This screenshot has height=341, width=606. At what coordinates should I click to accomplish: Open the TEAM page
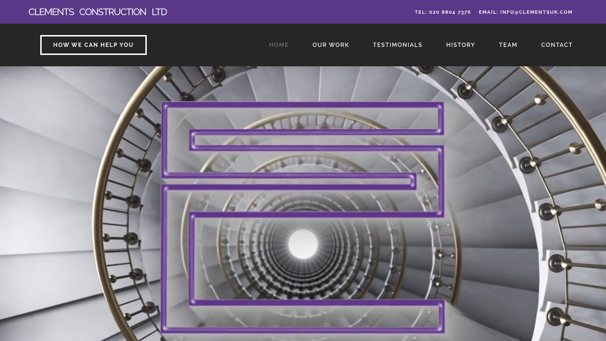pyautogui.click(x=508, y=45)
